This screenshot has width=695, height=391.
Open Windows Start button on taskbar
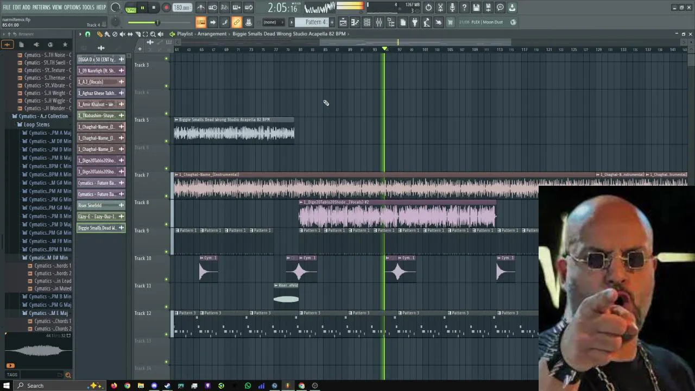[7, 386]
